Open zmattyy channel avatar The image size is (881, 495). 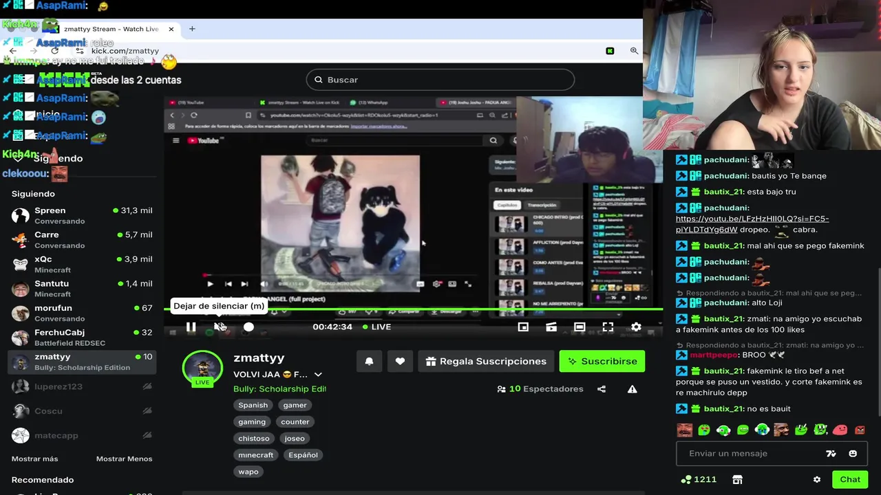(202, 368)
